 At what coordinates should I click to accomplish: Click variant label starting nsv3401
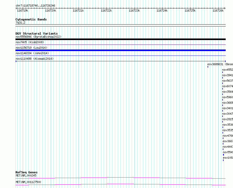tap(228, 108)
